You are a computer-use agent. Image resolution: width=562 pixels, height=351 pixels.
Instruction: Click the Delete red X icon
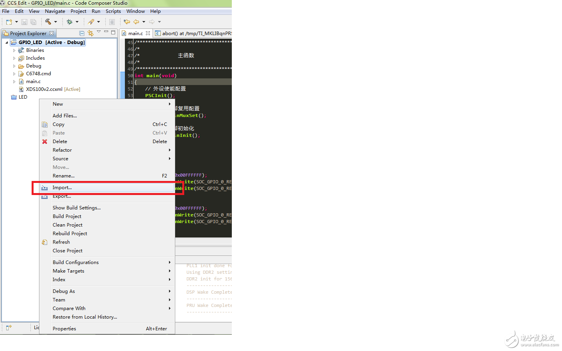click(45, 142)
